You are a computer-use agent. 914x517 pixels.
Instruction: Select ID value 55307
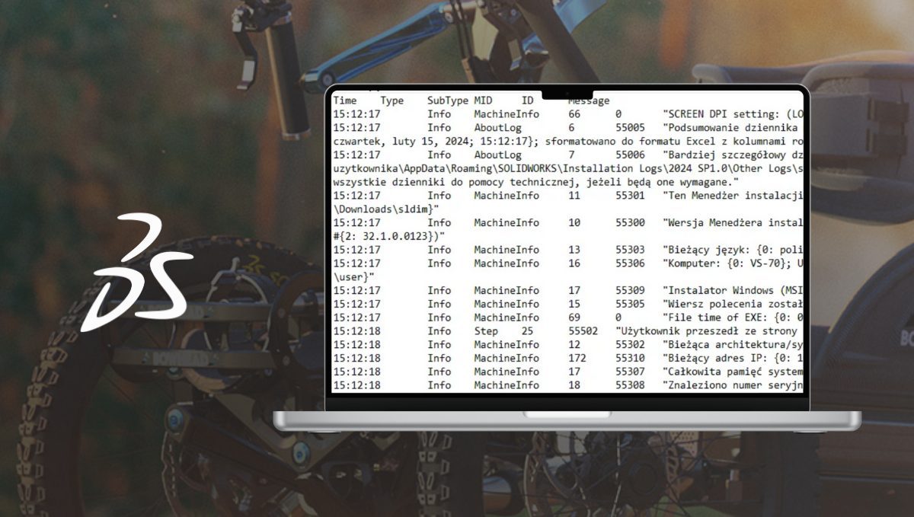(x=630, y=372)
